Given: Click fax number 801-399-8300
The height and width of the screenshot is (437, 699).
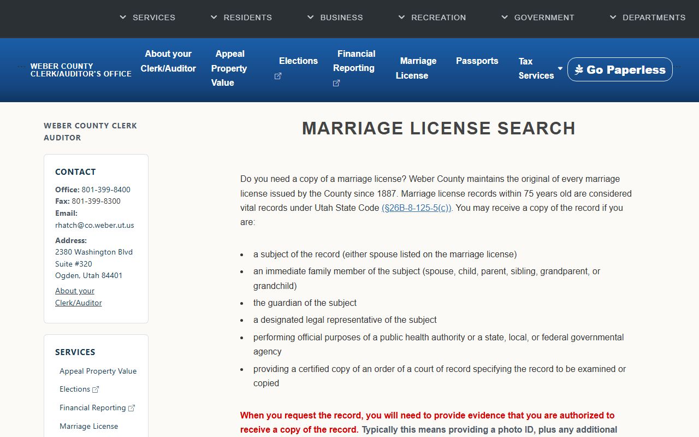Looking at the screenshot, I should coord(96,201).
